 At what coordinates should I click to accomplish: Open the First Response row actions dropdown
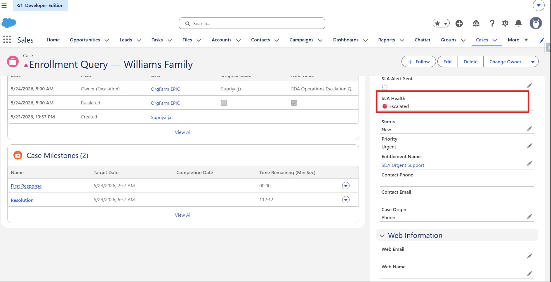tap(346, 186)
